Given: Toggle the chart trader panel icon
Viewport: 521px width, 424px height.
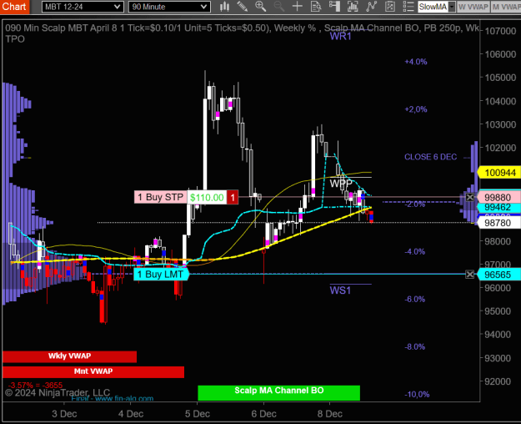Looking at the screenshot, I should point(334,7).
